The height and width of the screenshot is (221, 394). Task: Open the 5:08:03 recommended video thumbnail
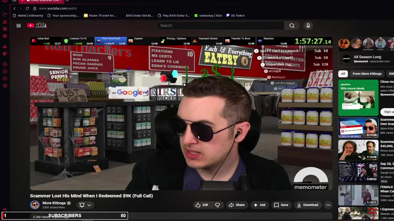click(358, 172)
